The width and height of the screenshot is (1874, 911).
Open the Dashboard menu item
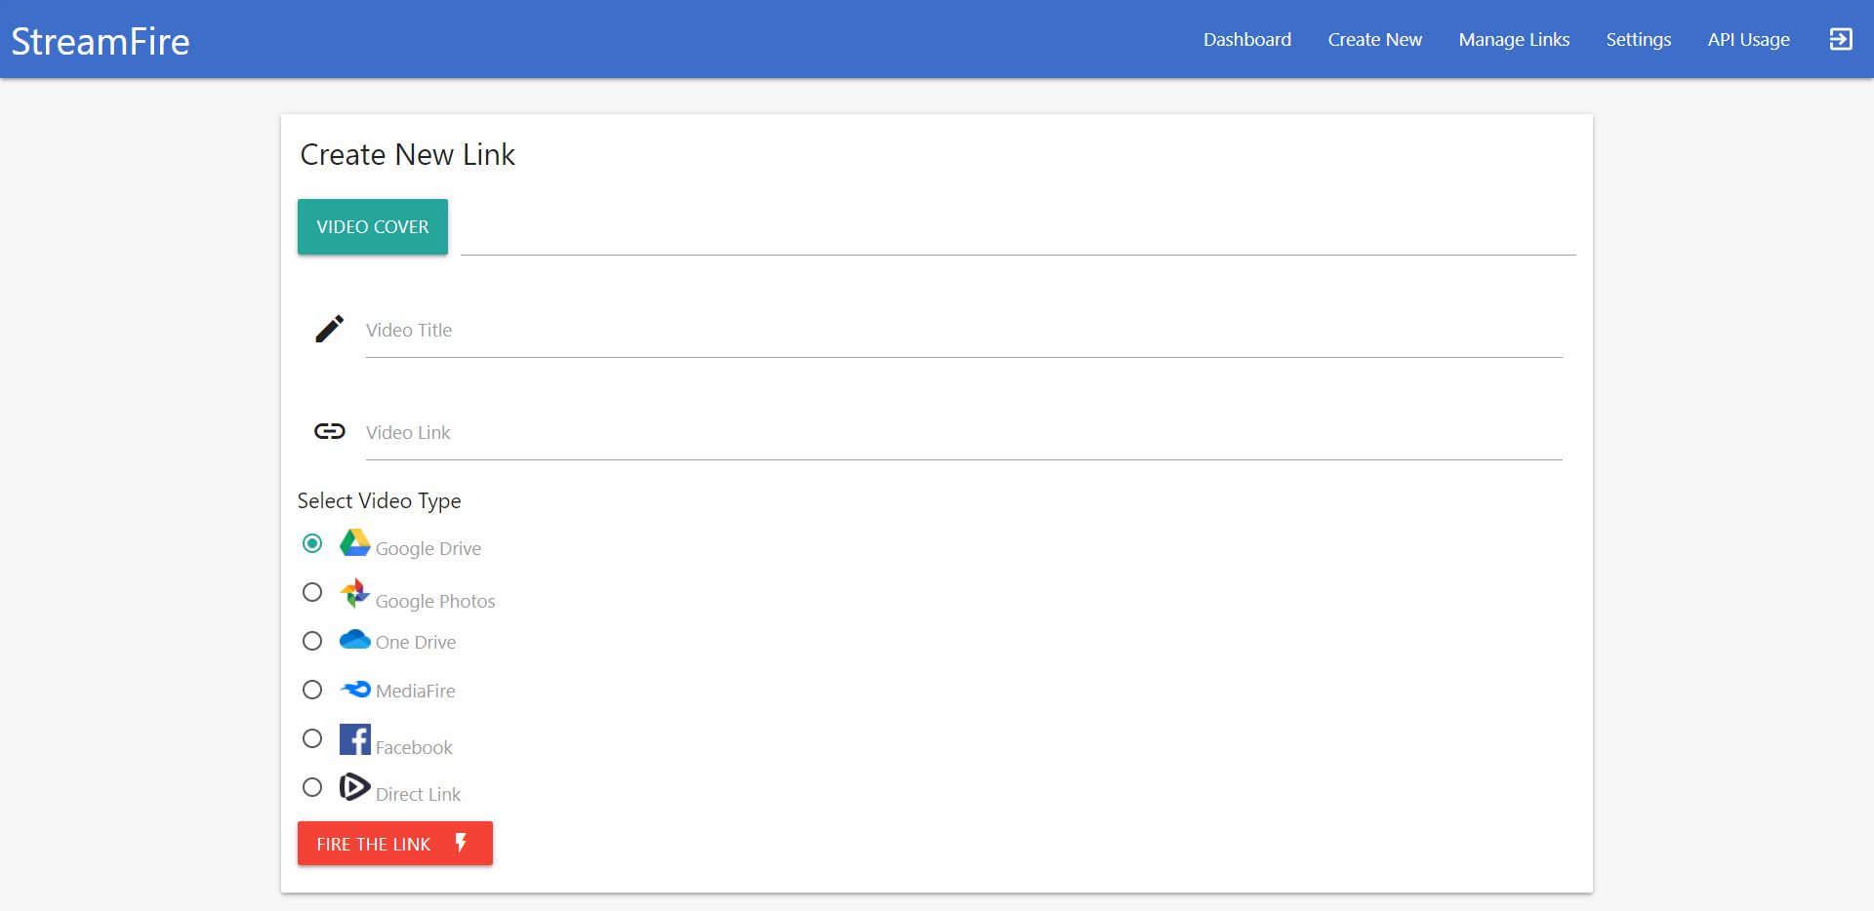coord(1246,39)
